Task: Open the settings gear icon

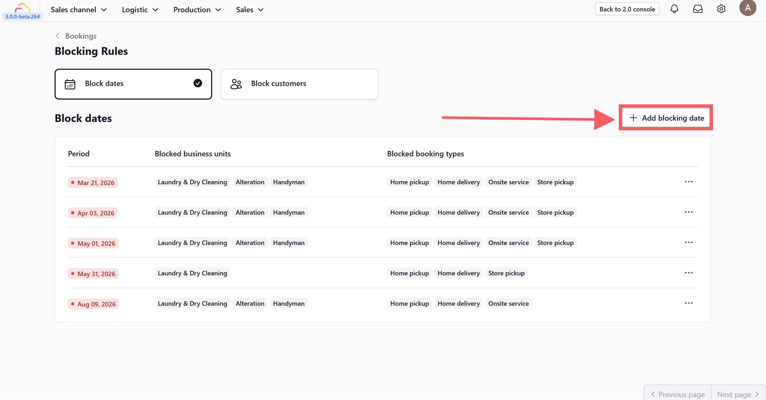Action: 721,9
